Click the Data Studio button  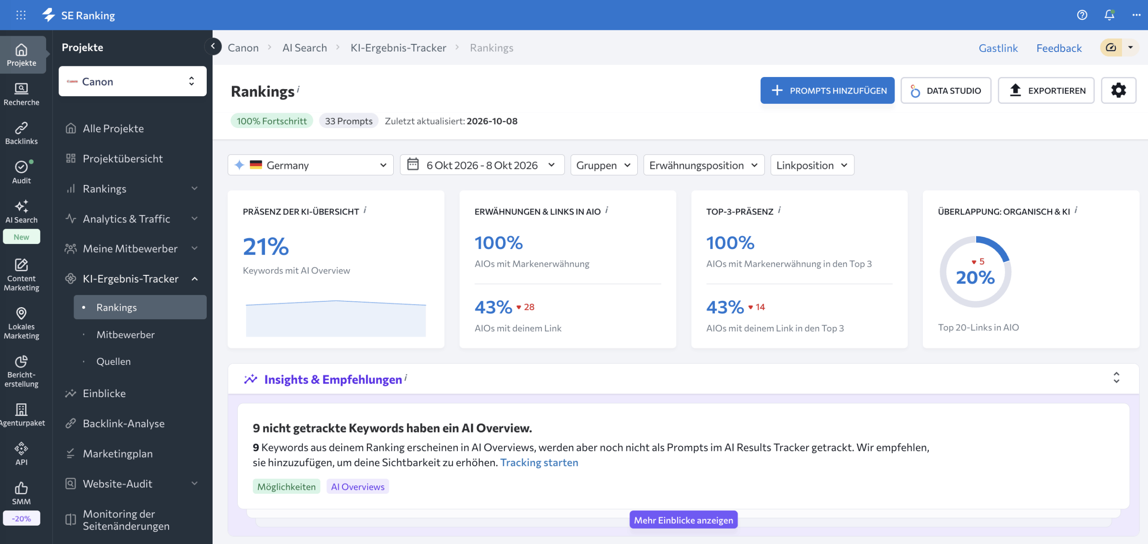946,90
